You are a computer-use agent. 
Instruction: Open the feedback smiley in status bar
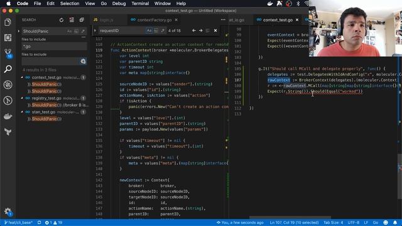385,223
